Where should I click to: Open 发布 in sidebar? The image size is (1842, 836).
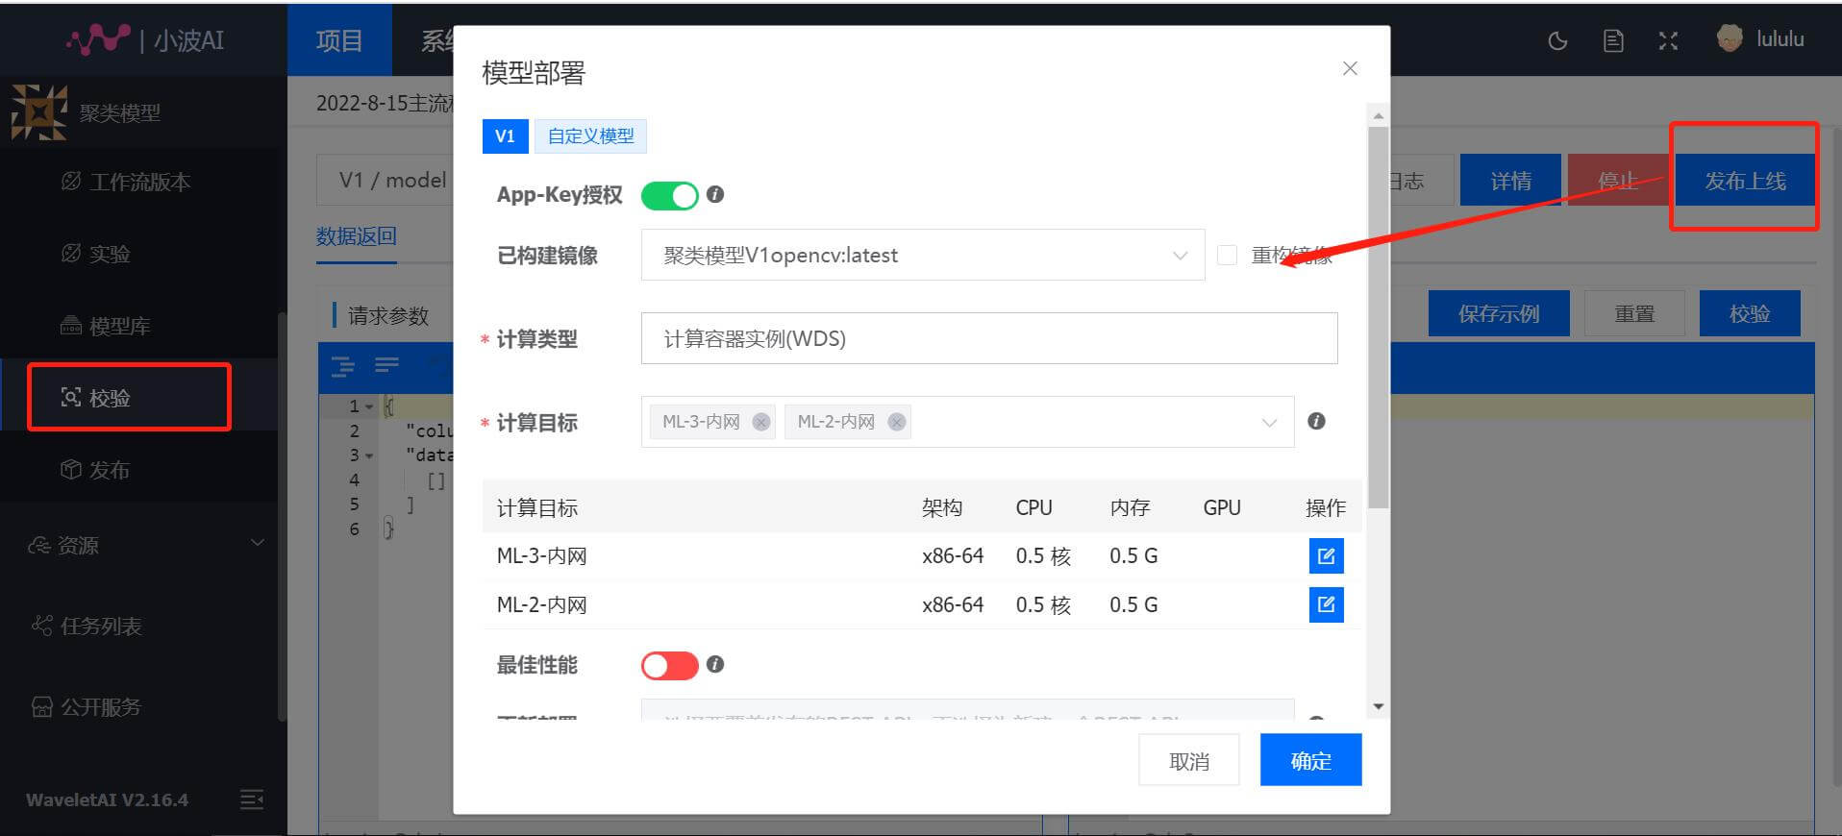tap(96, 470)
